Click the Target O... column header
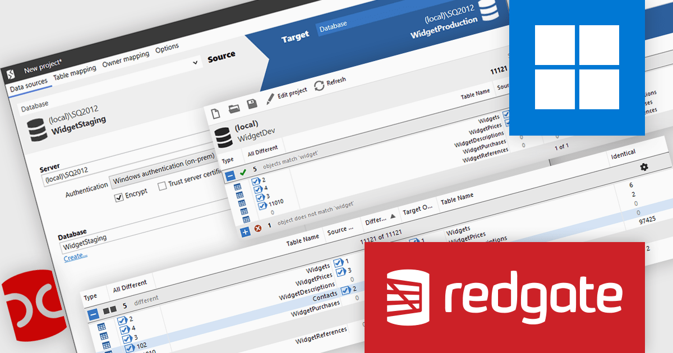The height and width of the screenshot is (353, 673). (418, 208)
